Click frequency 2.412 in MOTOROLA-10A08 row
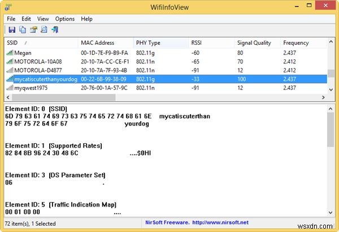 [289, 62]
